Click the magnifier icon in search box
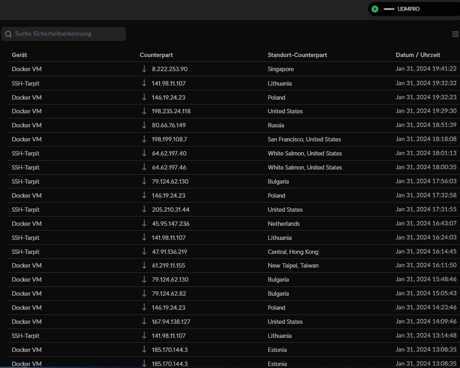 point(8,34)
